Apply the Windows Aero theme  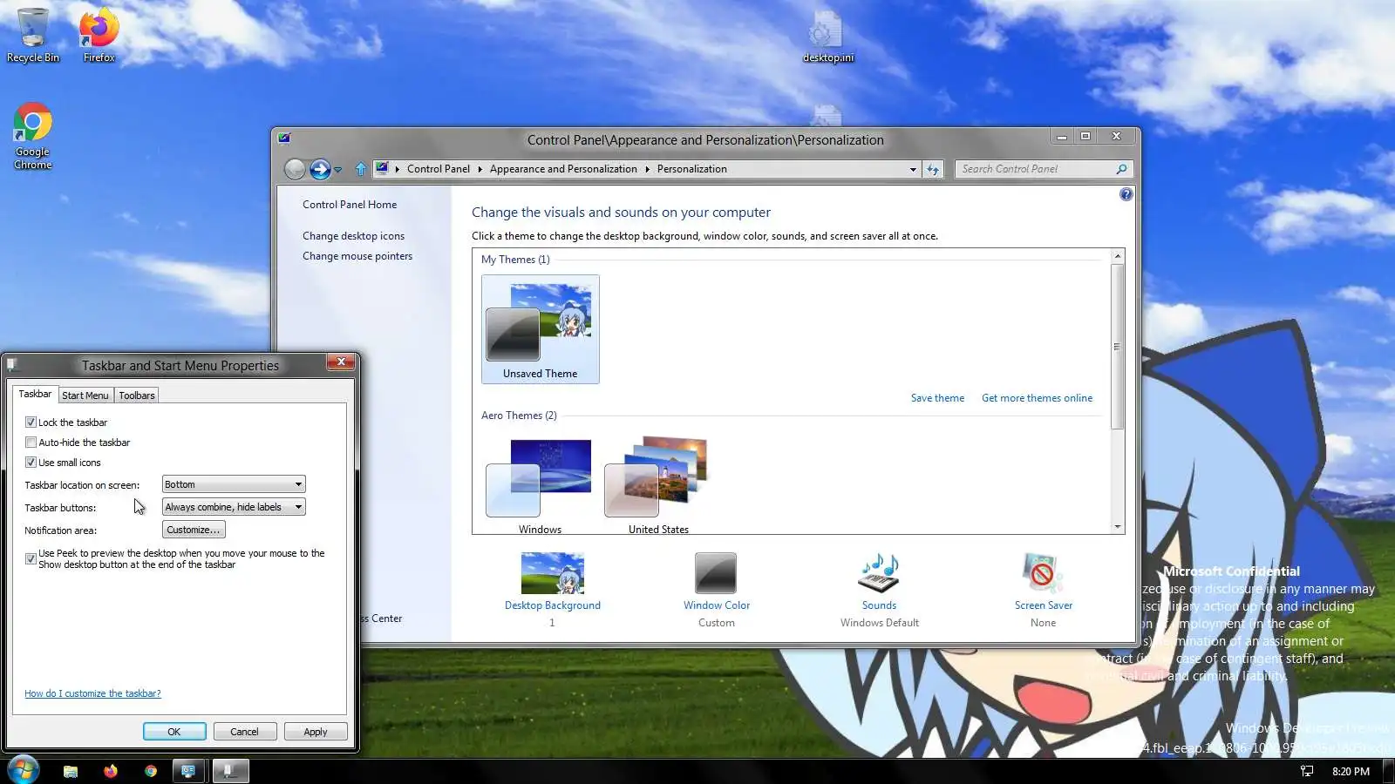(x=540, y=486)
